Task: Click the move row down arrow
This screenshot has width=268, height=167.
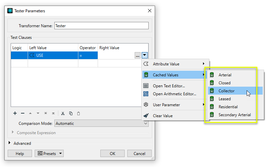Action: (x=38, y=113)
